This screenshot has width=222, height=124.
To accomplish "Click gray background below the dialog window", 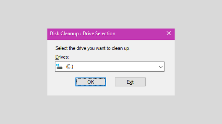I will point(111,110).
